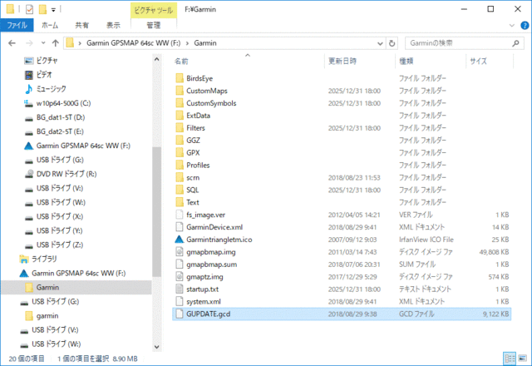Select the fs_image.ver file name
This screenshot has width=532, height=366.
pyautogui.click(x=205, y=215)
